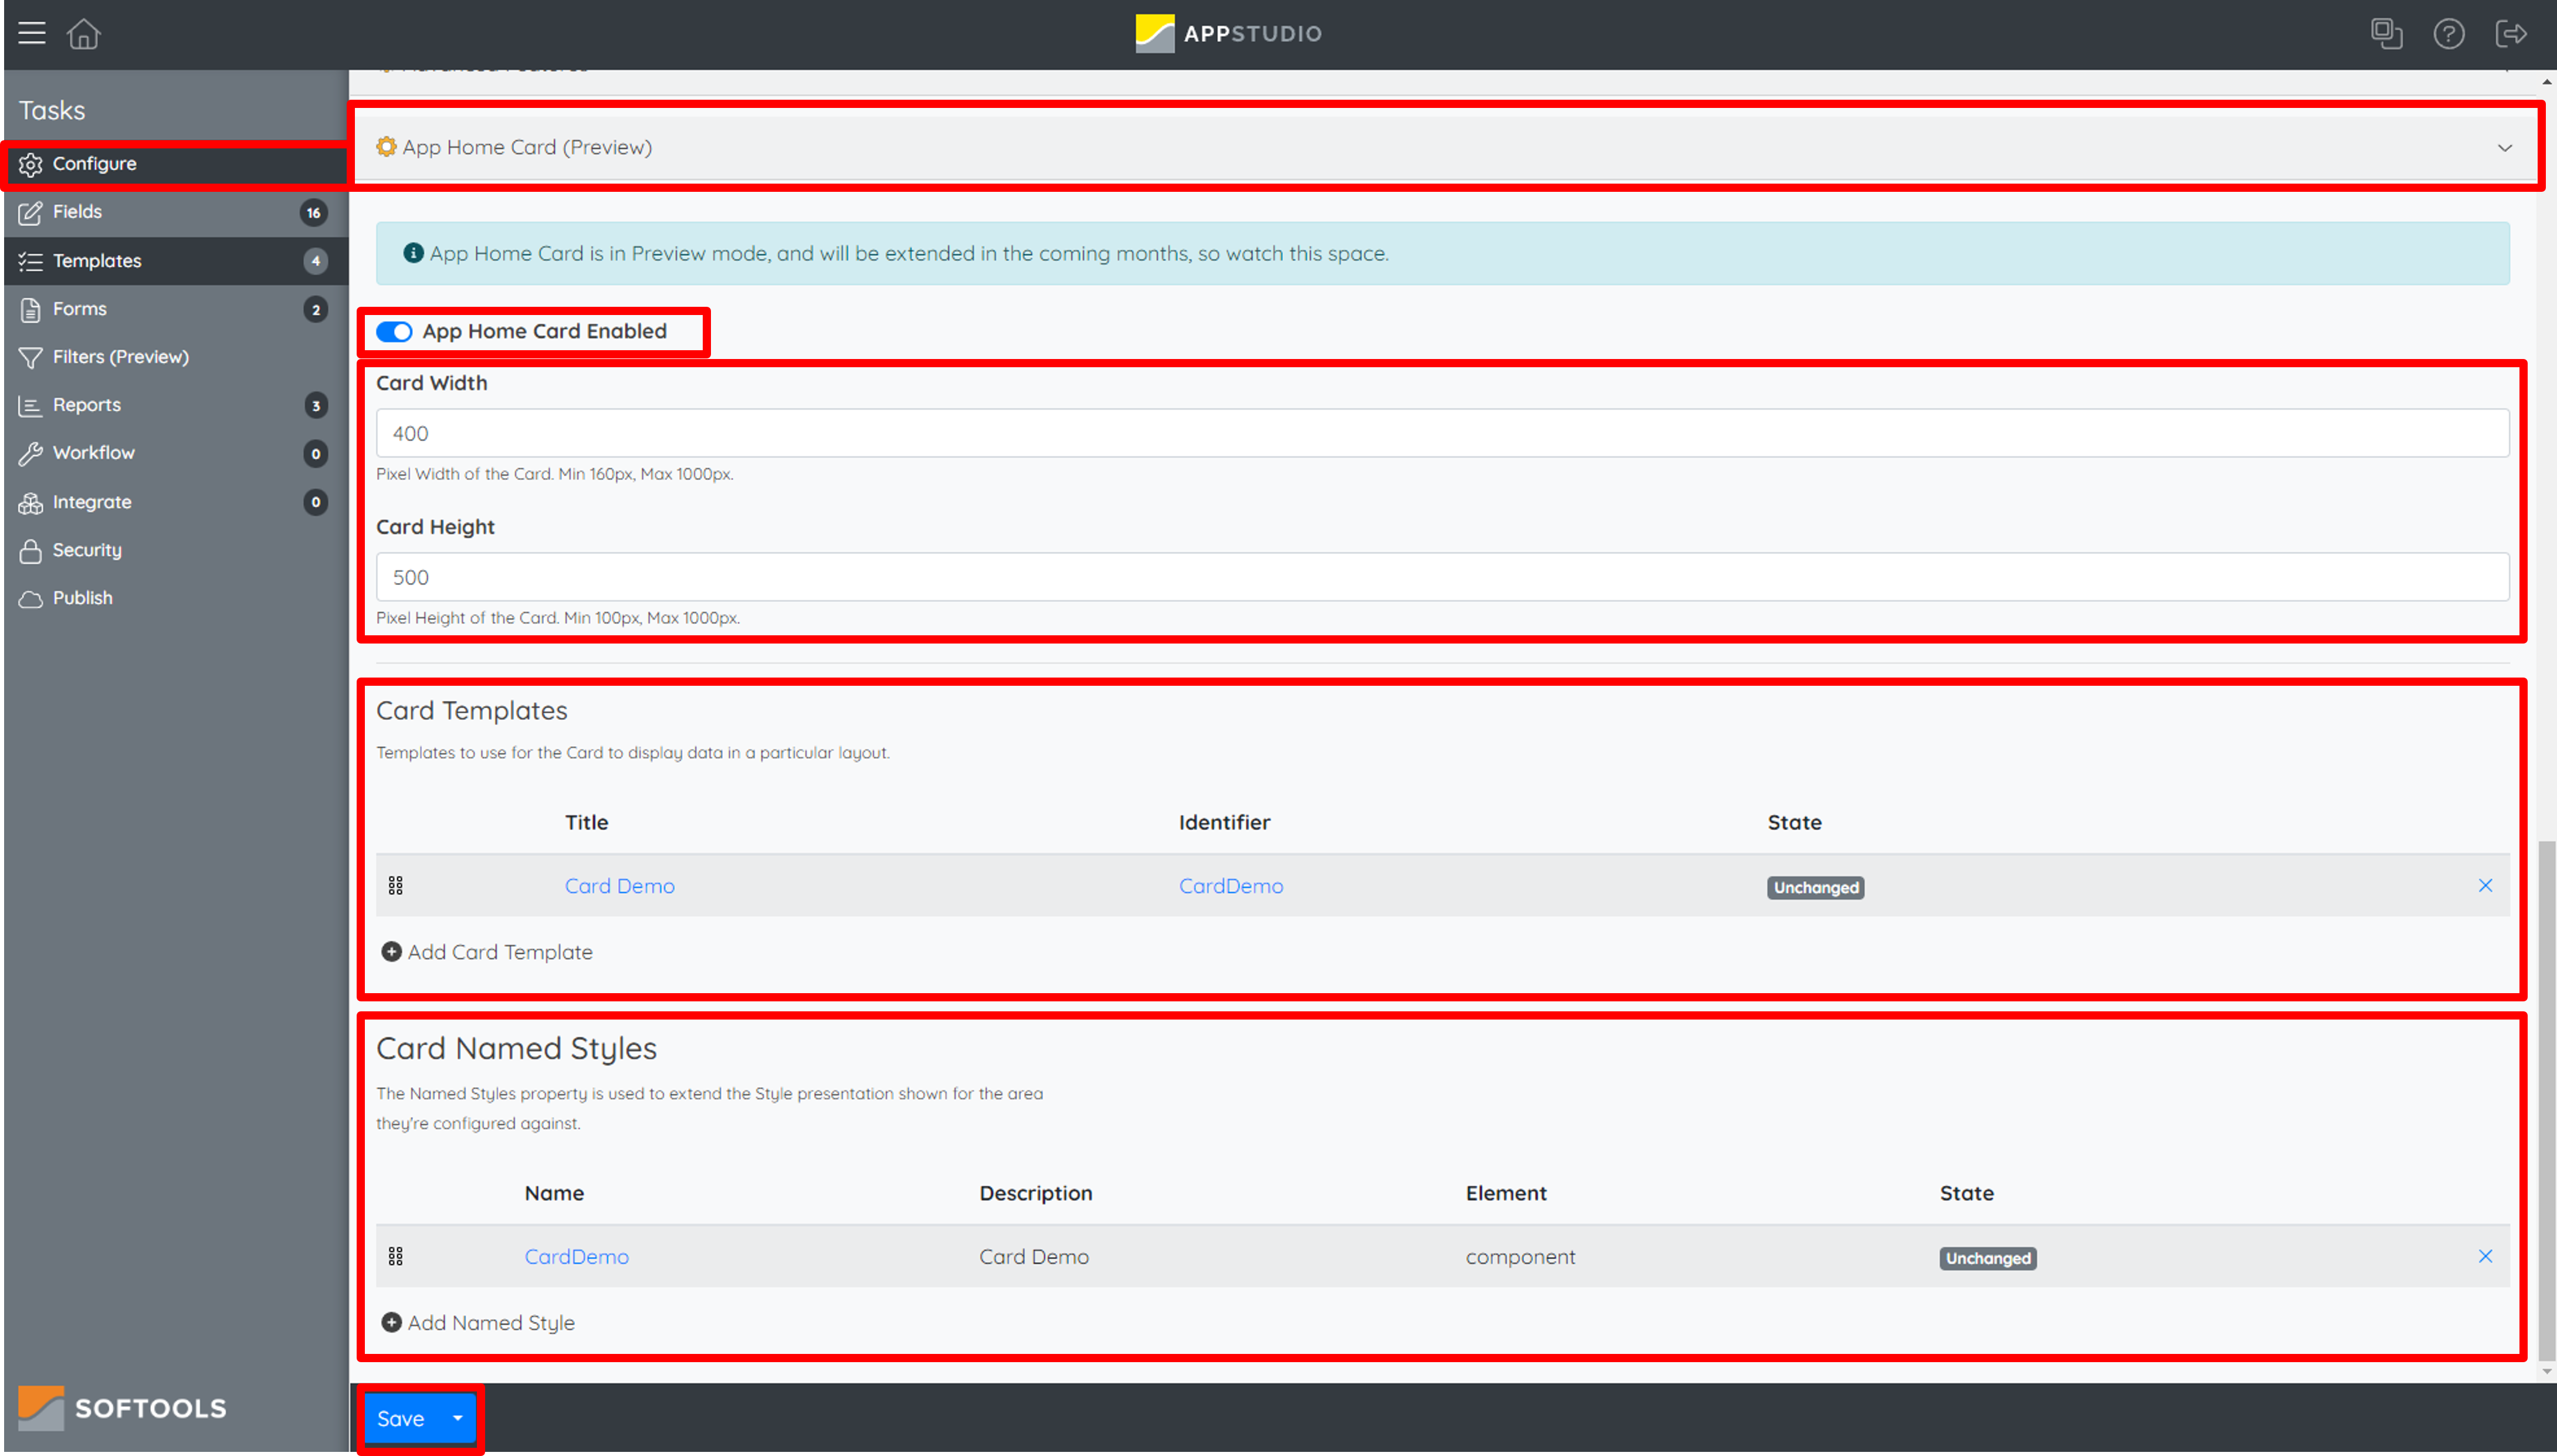The image size is (2557, 1456).
Task: Click the Card Width input field
Action: pos(1442,433)
